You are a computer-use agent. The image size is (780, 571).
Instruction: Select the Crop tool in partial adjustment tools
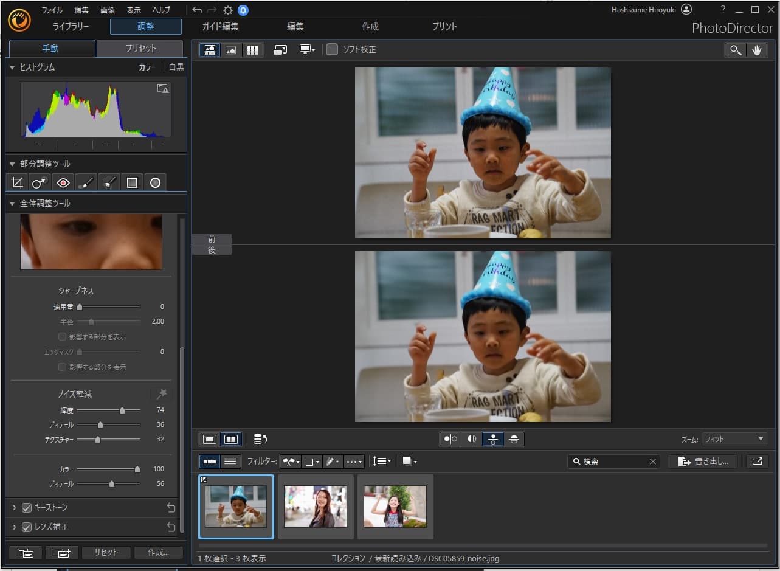point(16,182)
